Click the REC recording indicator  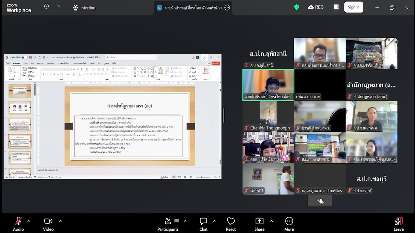pos(316,7)
